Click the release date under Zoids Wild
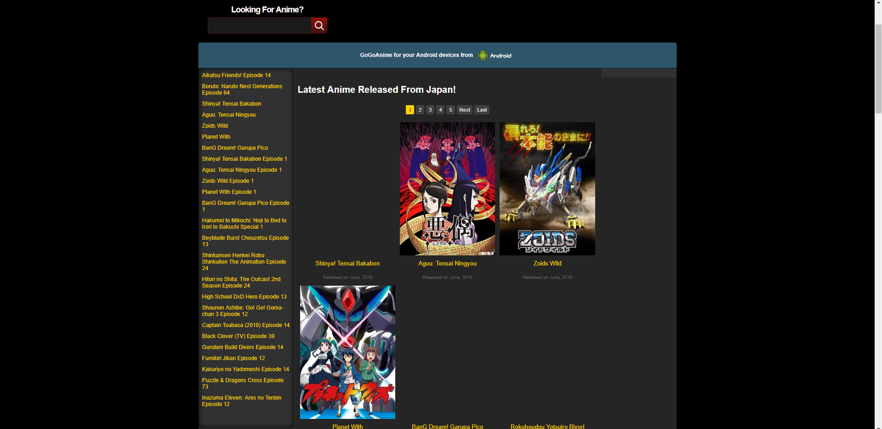 click(547, 277)
